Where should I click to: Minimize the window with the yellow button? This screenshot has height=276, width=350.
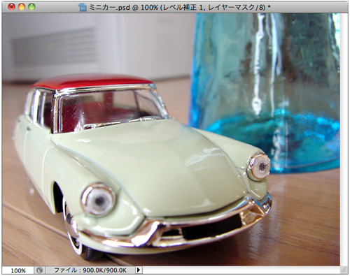point(22,7)
